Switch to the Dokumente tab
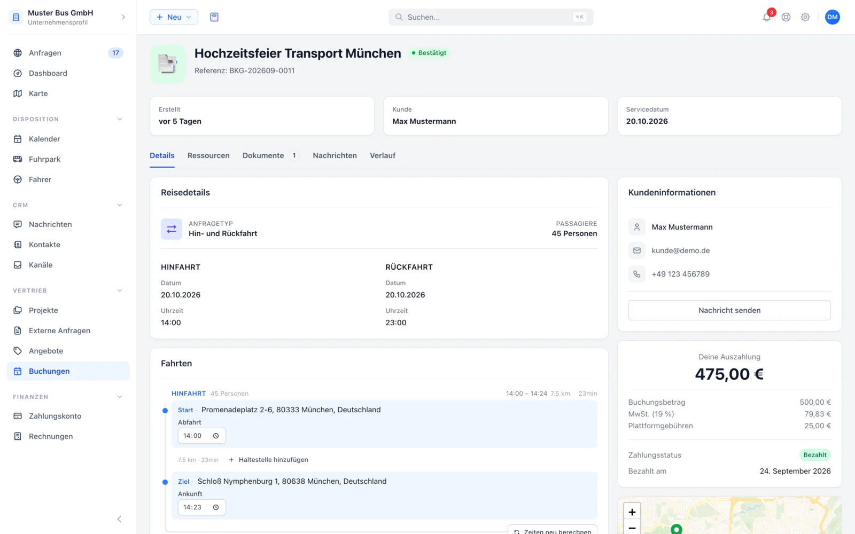Image resolution: width=855 pixels, height=534 pixels. coord(270,155)
